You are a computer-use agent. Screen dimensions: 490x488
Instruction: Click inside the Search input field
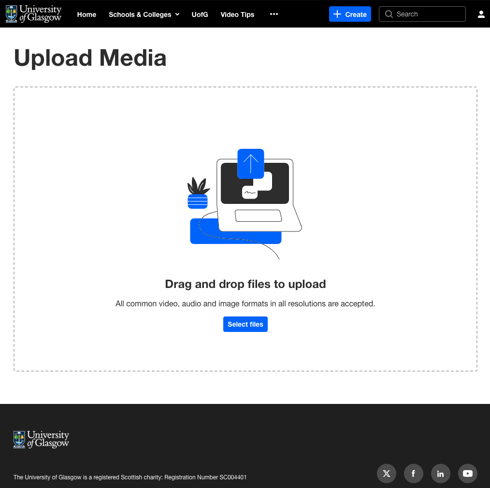coord(425,14)
